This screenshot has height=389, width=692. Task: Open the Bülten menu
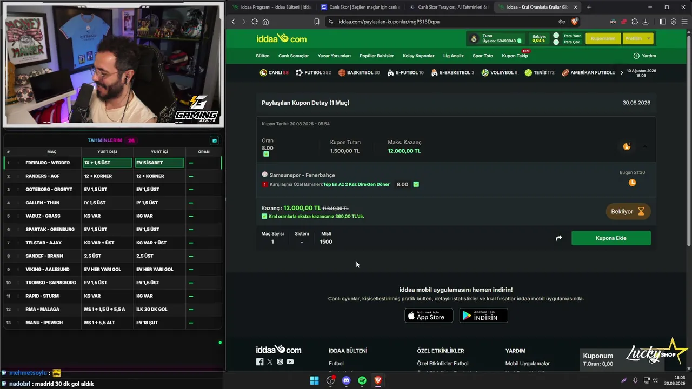coord(263,56)
